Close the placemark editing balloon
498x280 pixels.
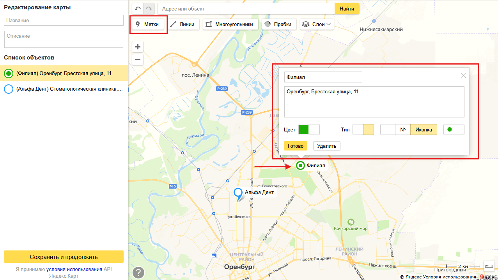[463, 76]
